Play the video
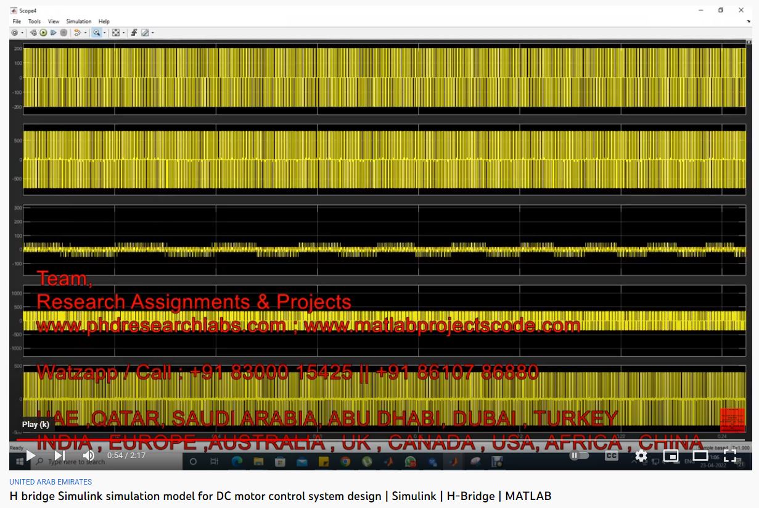Screen dimensions: 759x508 tap(30, 456)
